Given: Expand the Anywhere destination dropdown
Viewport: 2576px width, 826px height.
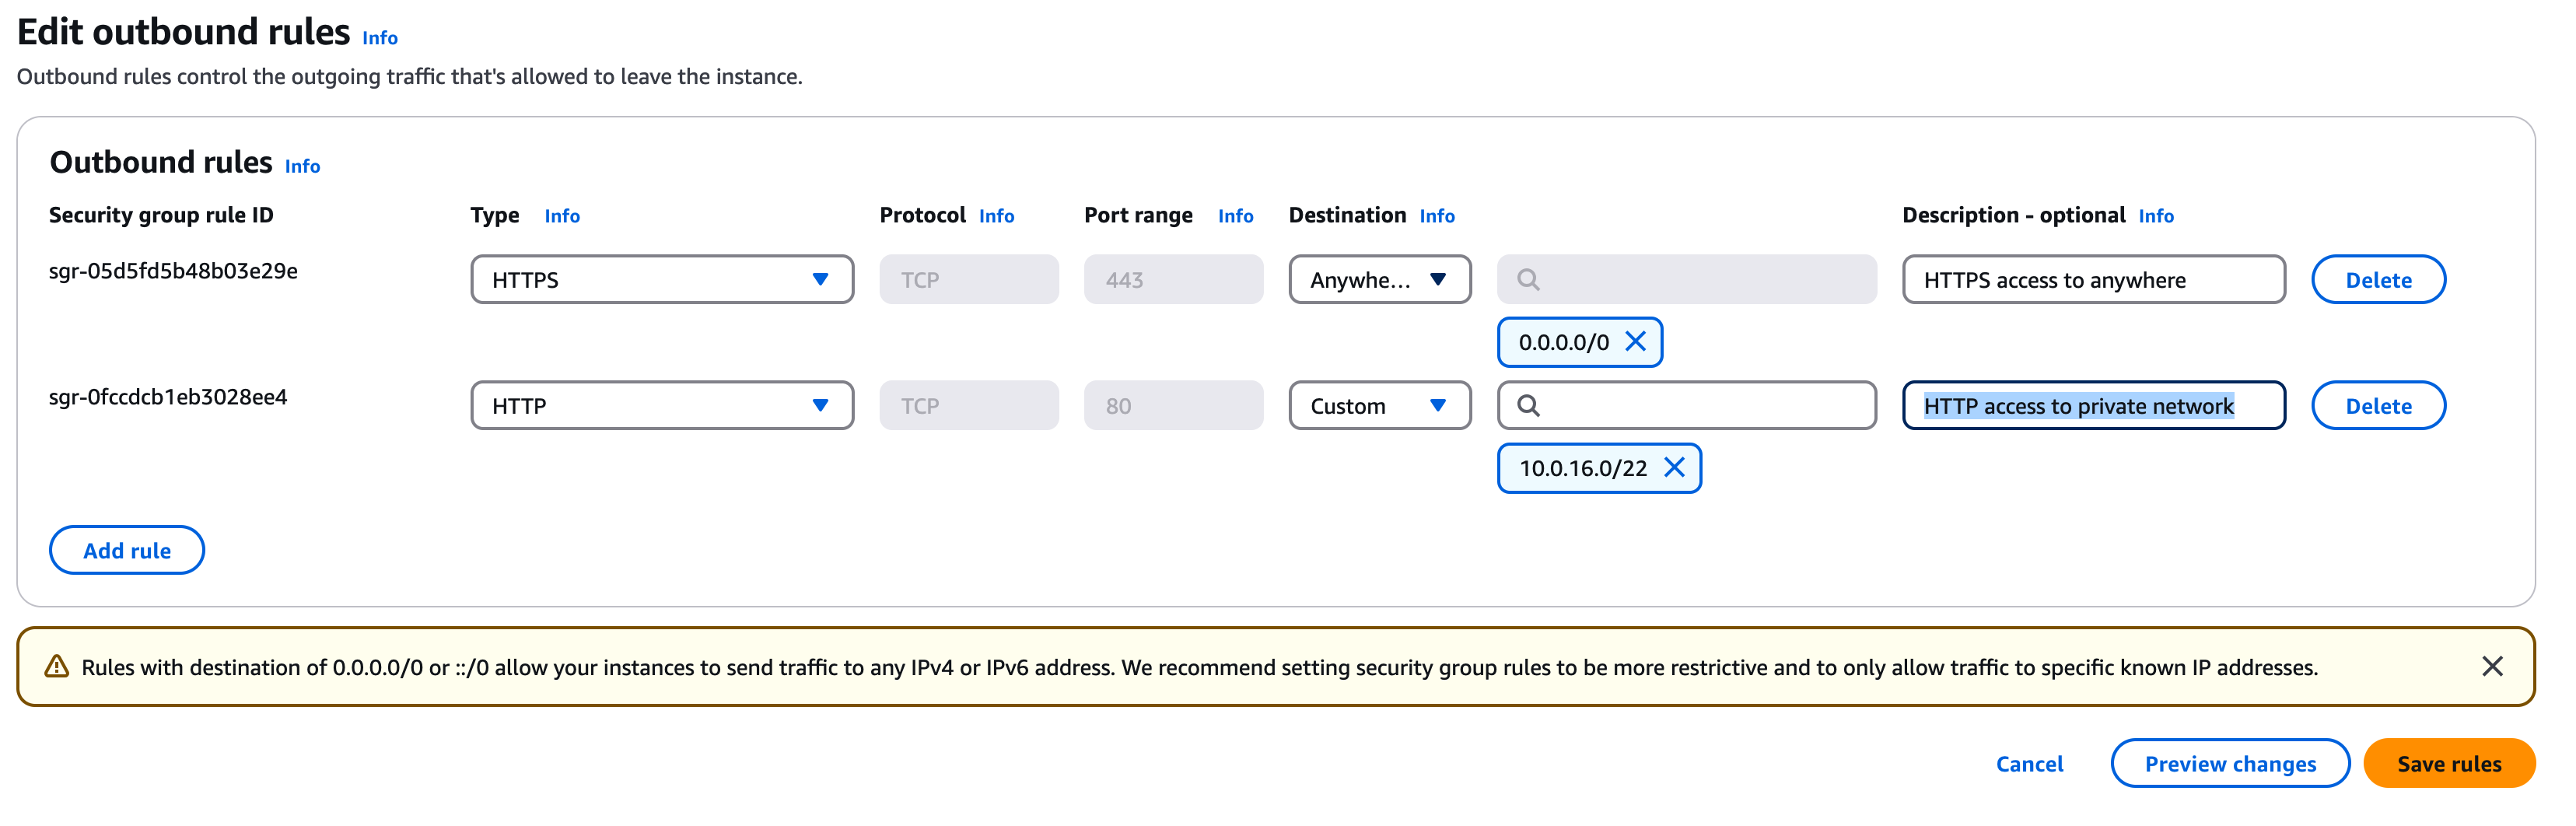Looking at the screenshot, I should 1379,280.
